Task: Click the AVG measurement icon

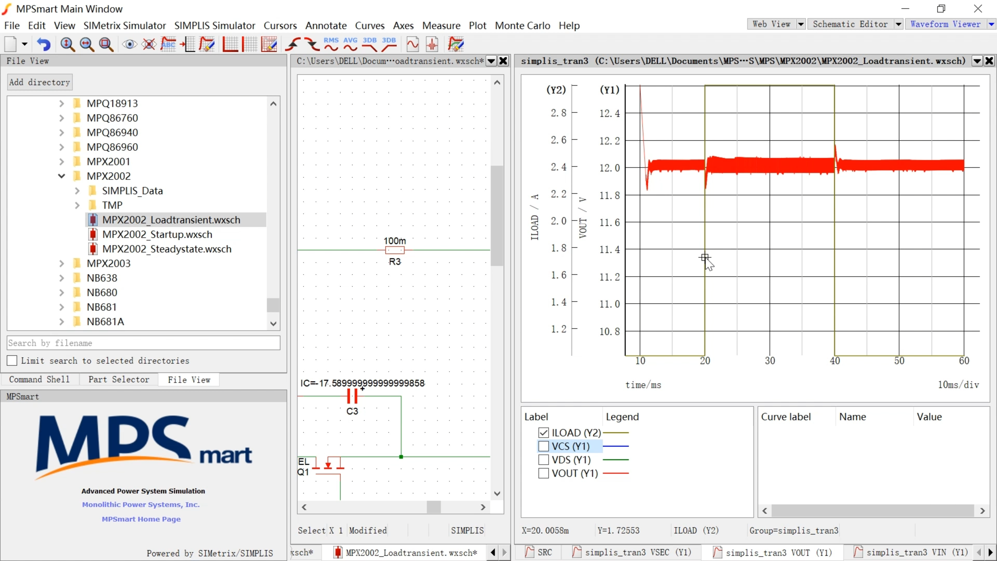Action: [350, 44]
